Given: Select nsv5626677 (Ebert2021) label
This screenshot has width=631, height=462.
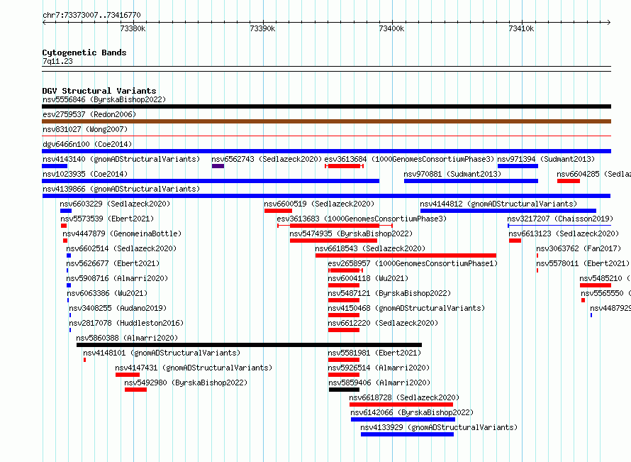Looking at the screenshot, I should pos(113,263).
